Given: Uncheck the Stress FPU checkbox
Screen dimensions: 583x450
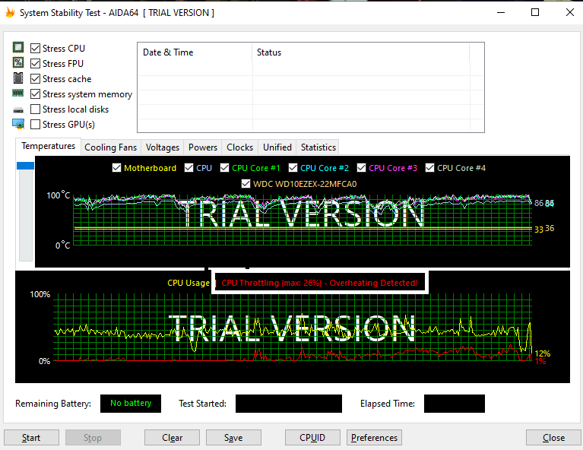Looking at the screenshot, I should click(x=35, y=64).
